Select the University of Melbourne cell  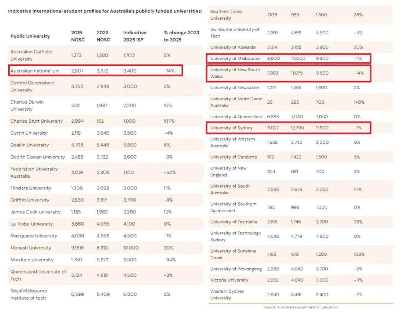[234, 58]
